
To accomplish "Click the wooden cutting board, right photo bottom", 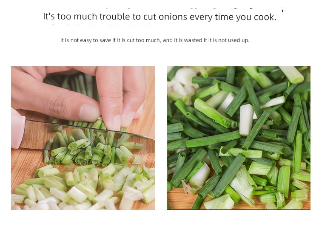I will coord(180,199).
